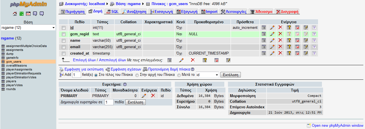Tick the checkbox for the gcm_regid field
Image resolution: width=365 pixels, height=129 pixels.
[x=63, y=34]
